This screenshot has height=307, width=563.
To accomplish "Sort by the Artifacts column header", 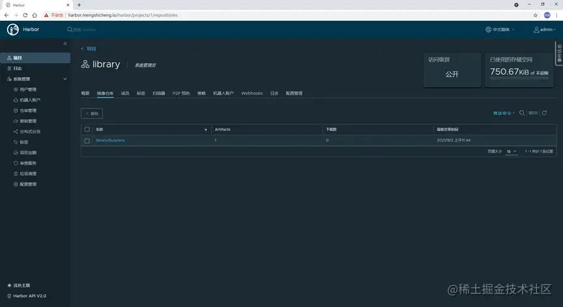I will coord(223,129).
